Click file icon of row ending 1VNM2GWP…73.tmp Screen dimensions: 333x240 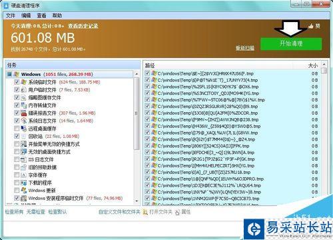154,198
